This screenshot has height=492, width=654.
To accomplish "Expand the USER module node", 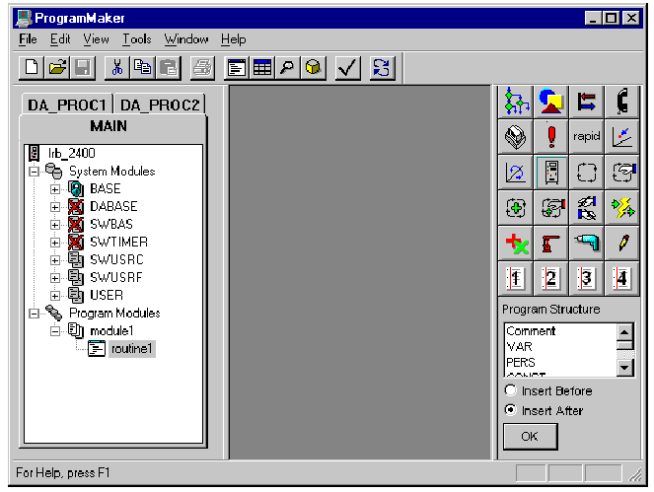I will click(x=54, y=296).
